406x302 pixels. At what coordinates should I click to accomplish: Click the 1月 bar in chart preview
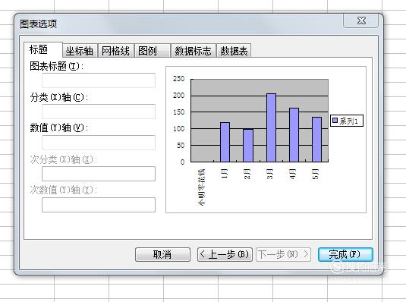click(x=225, y=142)
